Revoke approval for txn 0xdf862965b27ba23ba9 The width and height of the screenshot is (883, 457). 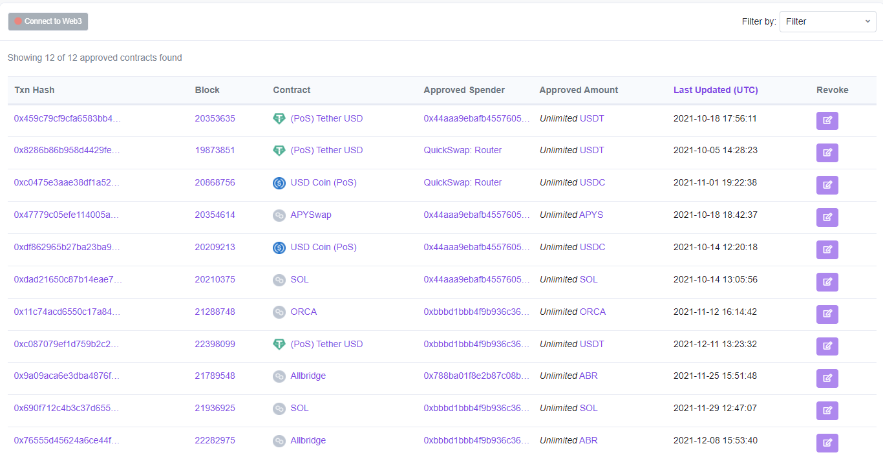[827, 250]
